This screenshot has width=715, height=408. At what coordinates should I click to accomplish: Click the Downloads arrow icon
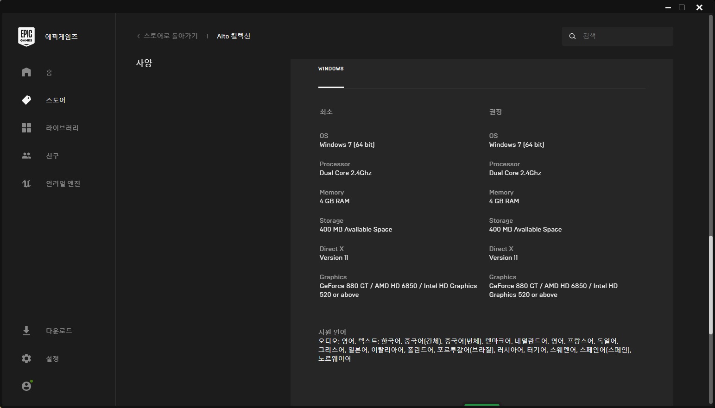pos(26,331)
